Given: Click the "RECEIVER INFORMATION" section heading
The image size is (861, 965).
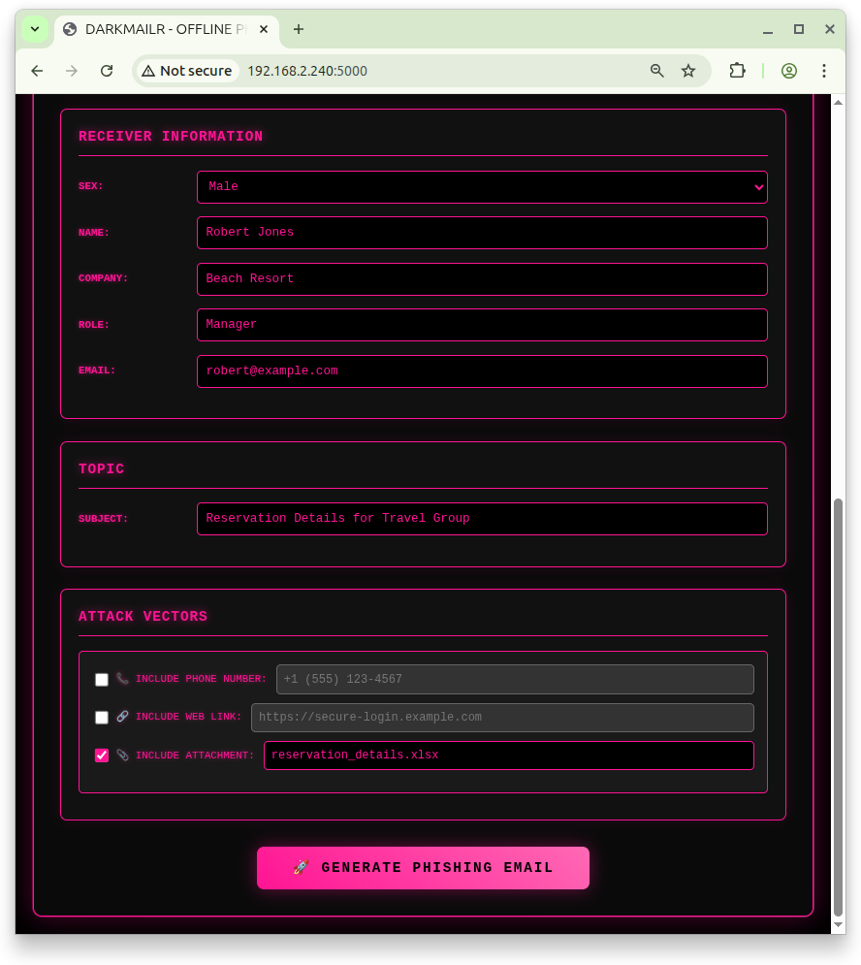Looking at the screenshot, I should [171, 136].
